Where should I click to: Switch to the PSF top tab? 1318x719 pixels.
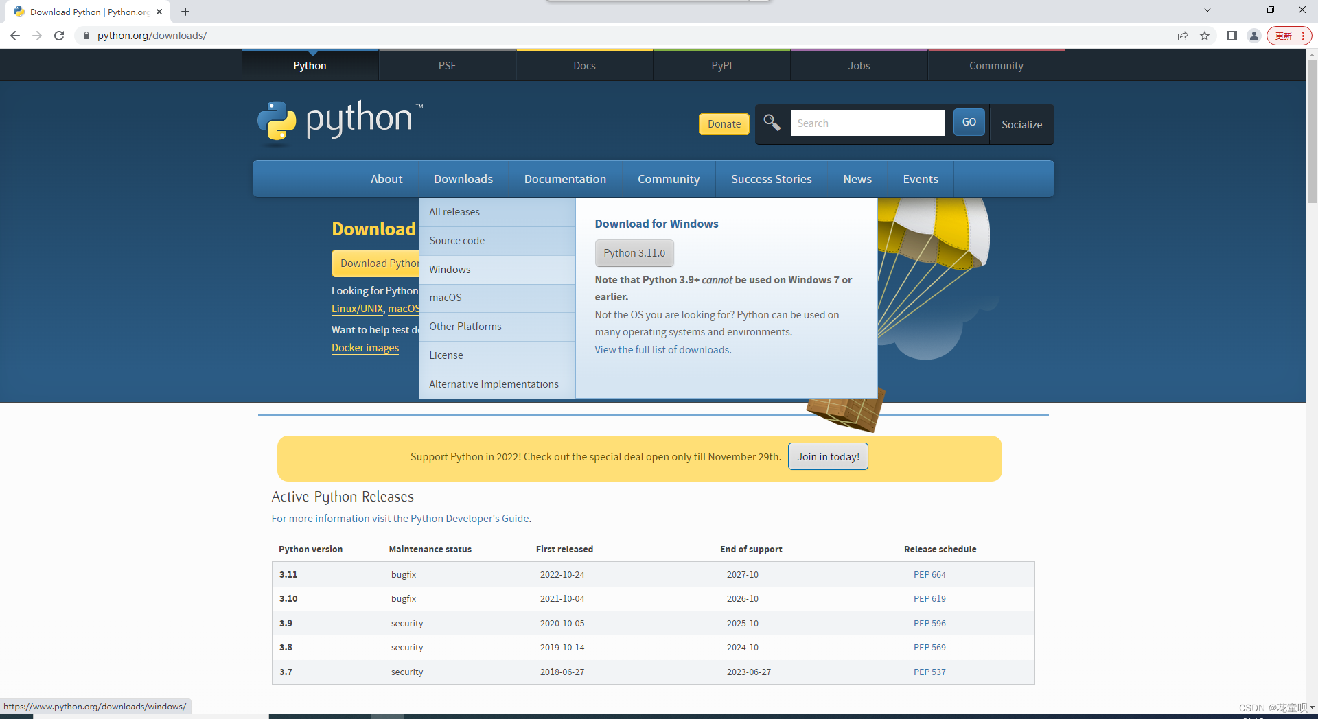click(447, 66)
